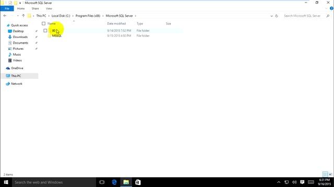This screenshot has height=187, width=334.
Task: Select This PC in navigation pane
Action: [x=16, y=76]
